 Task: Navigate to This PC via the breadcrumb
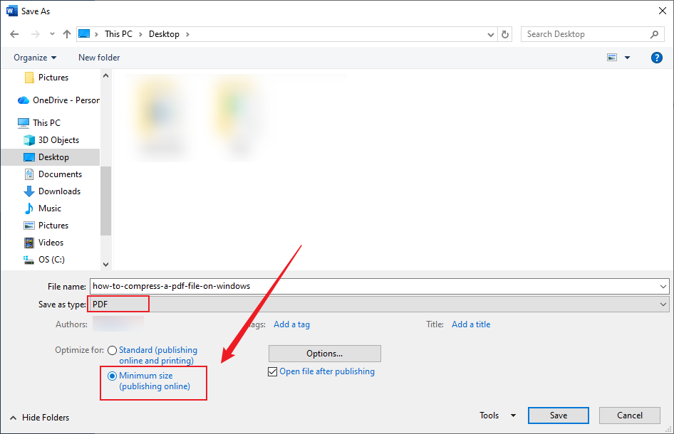point(118,33)
